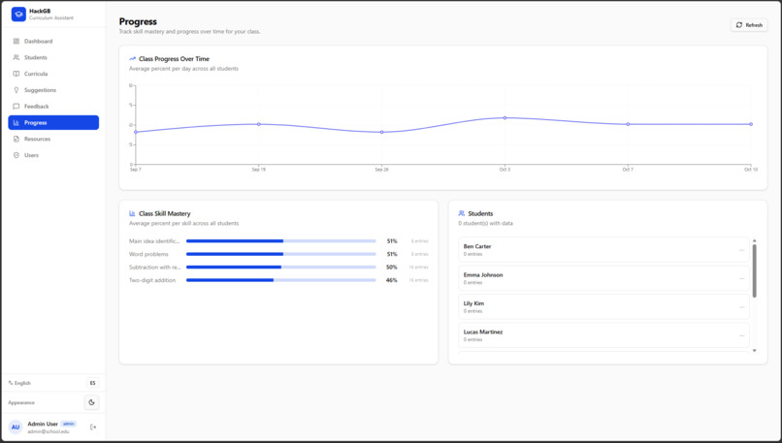Open the Curricula page
This screenshot has width=782, height=443.
[53, 74]
